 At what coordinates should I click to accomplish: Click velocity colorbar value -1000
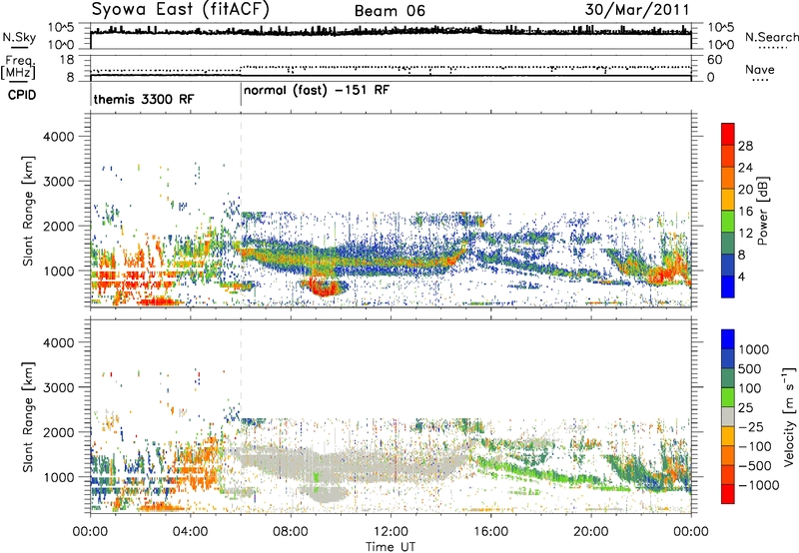(x=758, y=485)
